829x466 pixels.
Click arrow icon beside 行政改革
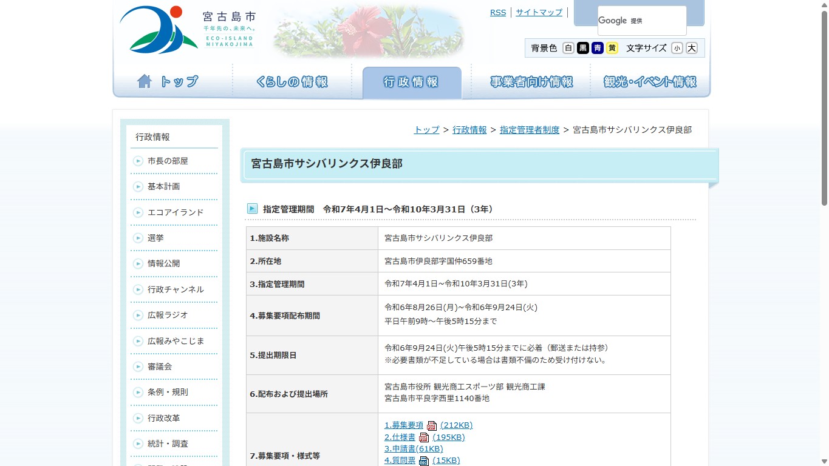pyautogui.click(x=138, y=418)
